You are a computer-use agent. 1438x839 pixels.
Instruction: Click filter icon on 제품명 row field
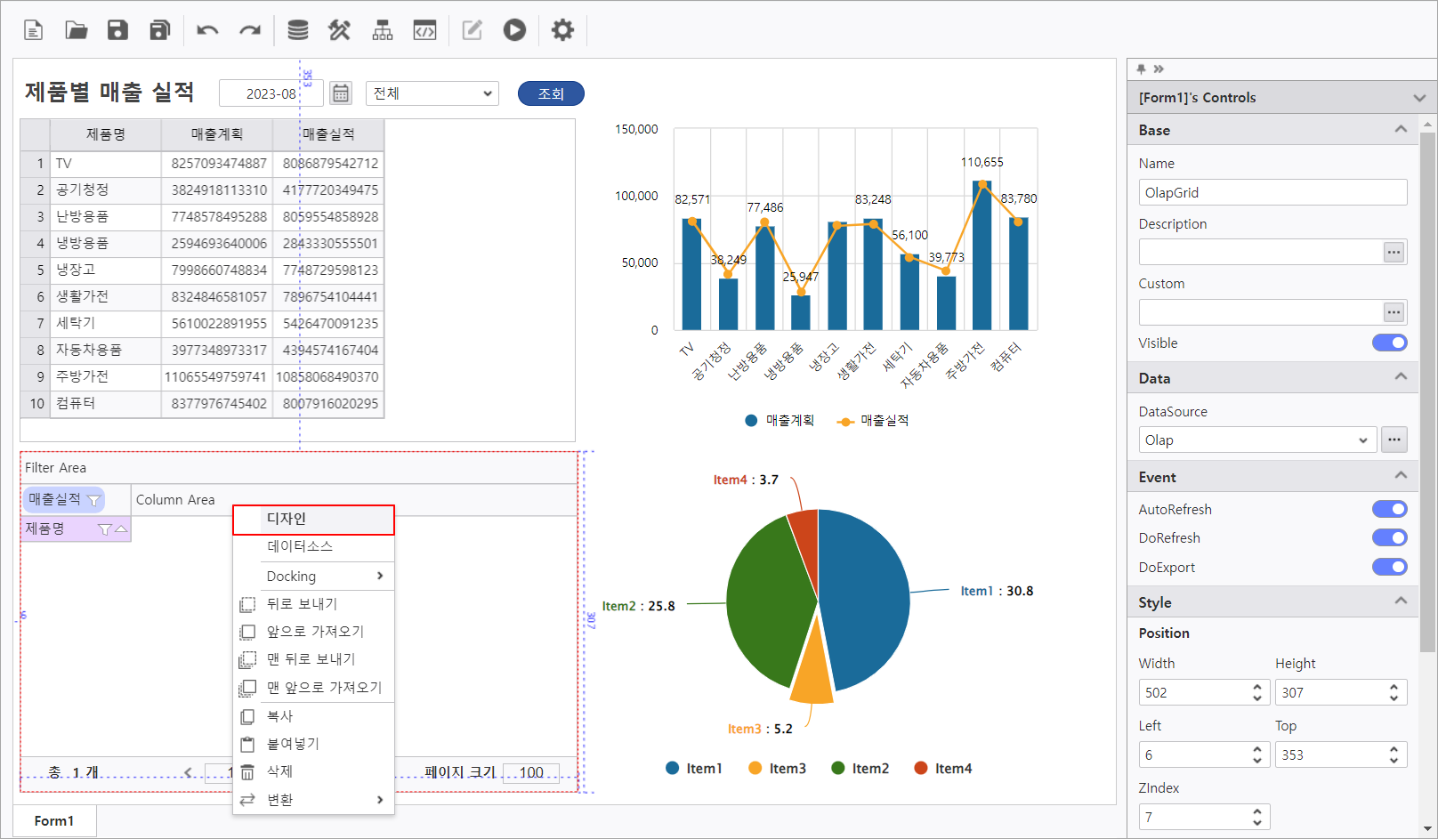pyautogui.click(x=104, y=529)
